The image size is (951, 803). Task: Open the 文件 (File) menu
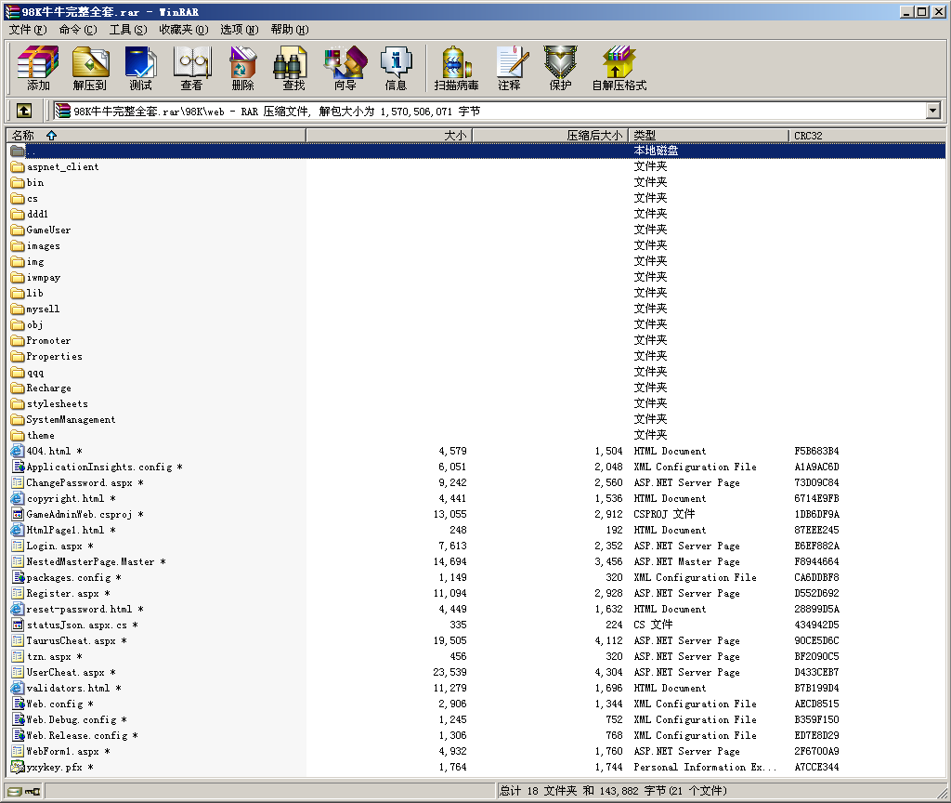27,30
